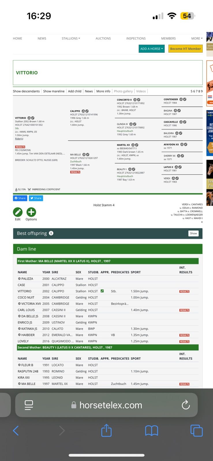Image resolution: width=213 pixels, height=461 pixels.
Task: Click the pencil icon beside CALIPPO
Action: 87,111
